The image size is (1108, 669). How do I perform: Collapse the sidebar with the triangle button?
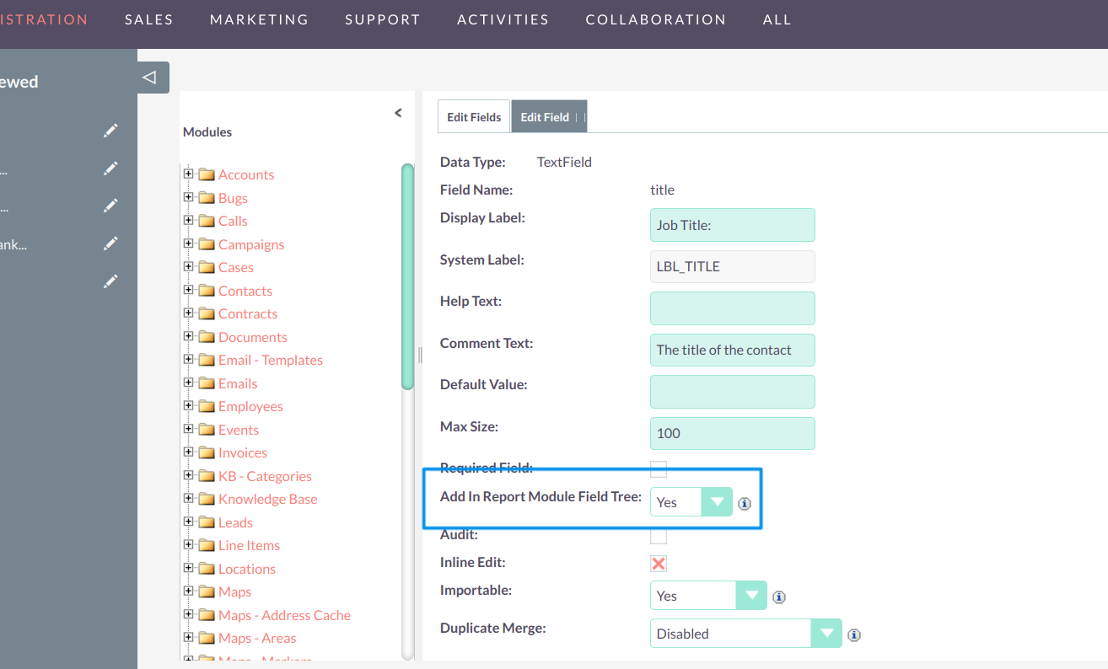point(153,78)
